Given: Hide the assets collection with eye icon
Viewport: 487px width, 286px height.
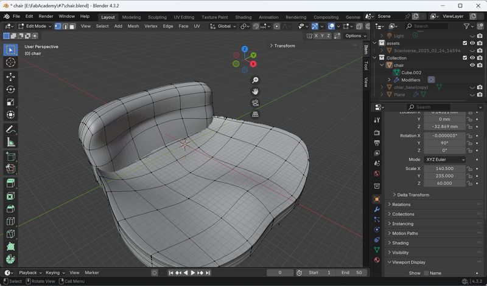Looking at the screenshot, I should pos(472,43).
